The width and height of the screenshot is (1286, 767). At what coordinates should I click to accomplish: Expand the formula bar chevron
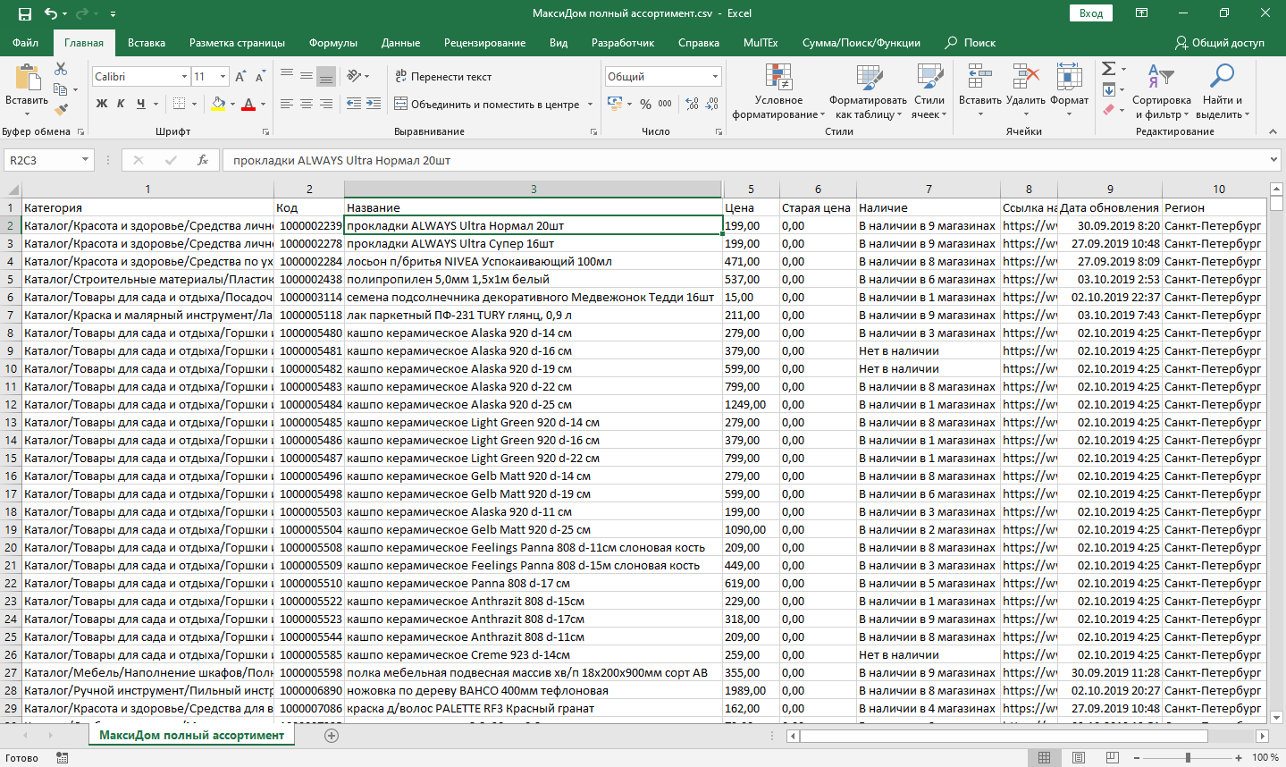(x=1274, y=160)
